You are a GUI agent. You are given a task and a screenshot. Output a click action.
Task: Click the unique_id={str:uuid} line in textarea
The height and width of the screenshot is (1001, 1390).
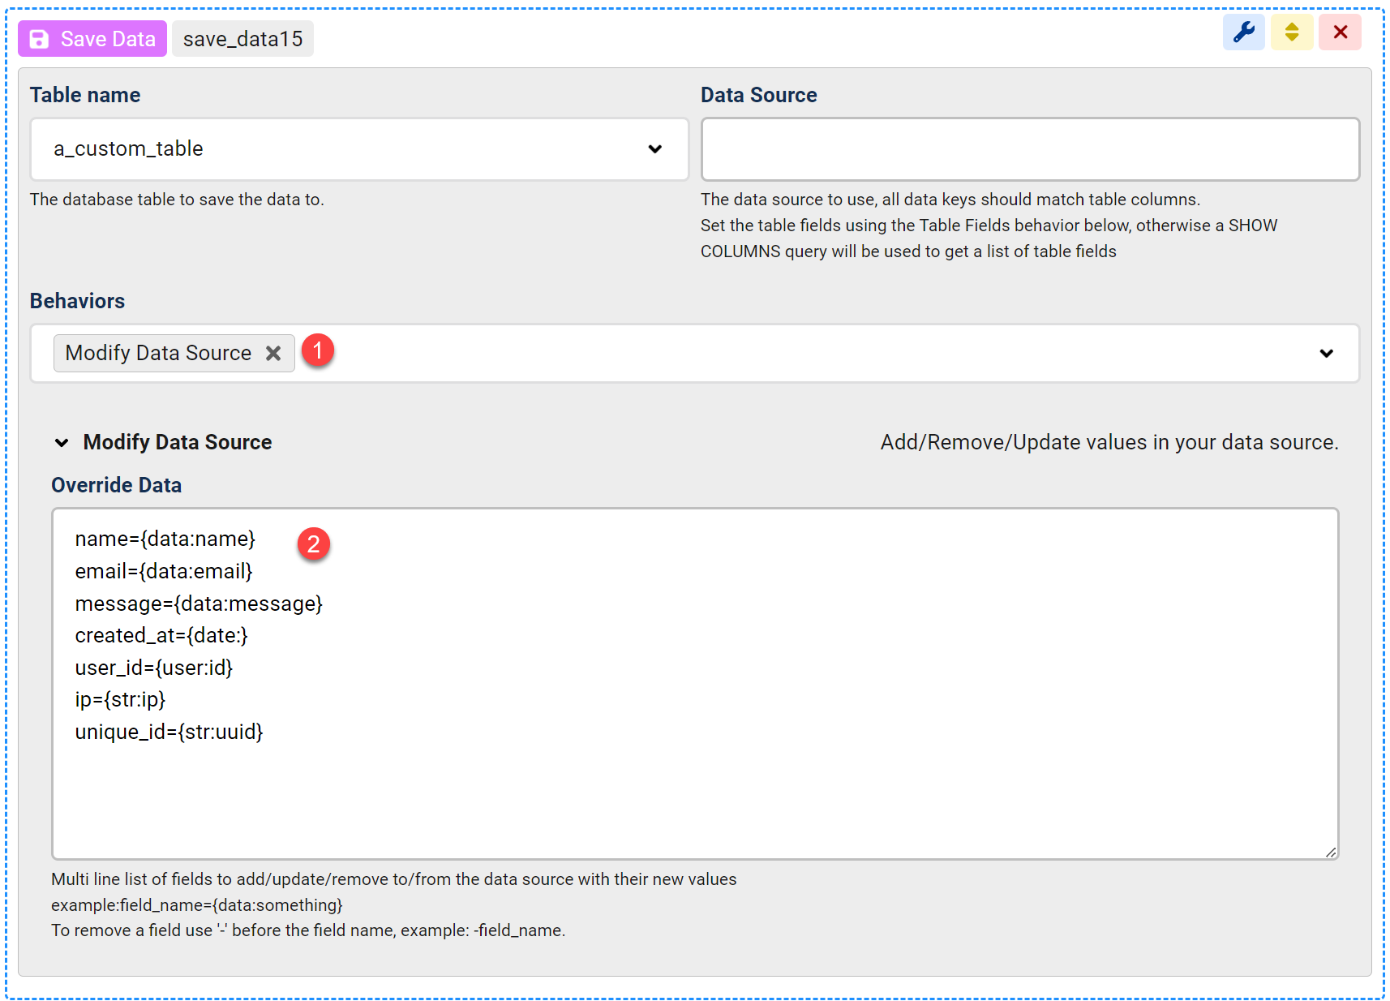(x=169, y=732)
